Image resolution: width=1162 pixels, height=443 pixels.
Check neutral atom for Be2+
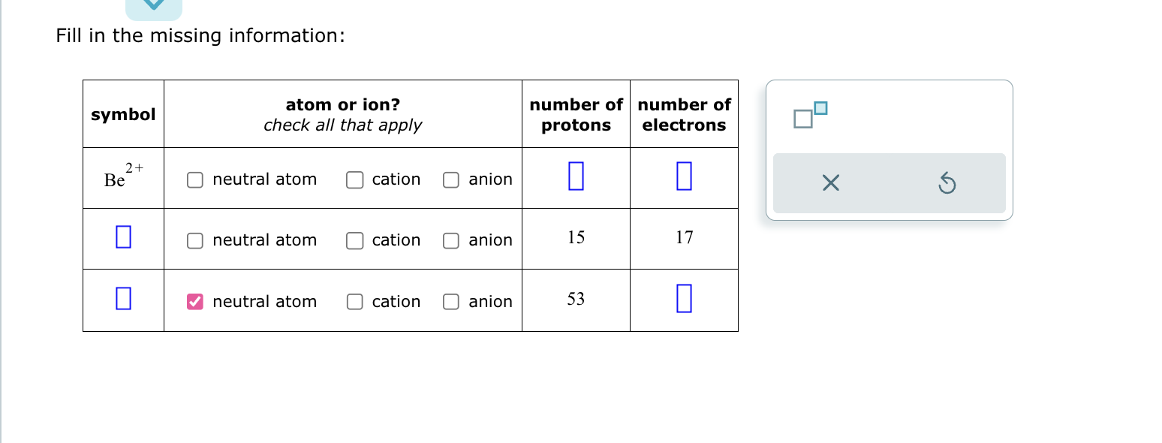tap(194, 179)
